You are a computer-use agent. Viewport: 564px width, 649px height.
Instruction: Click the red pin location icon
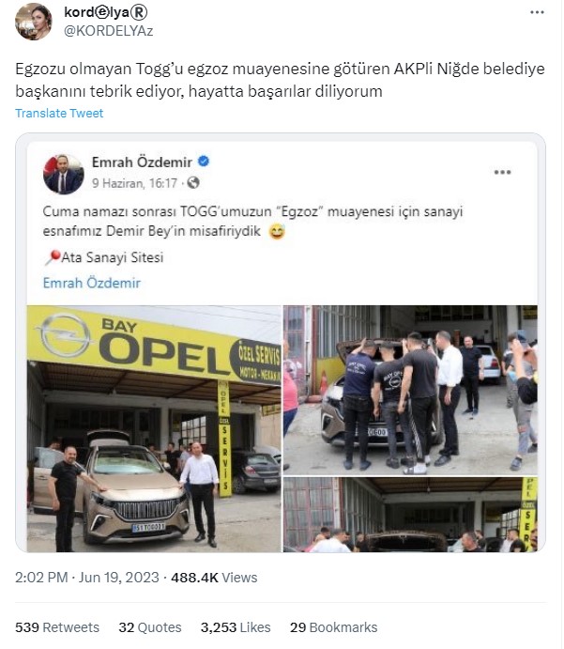point(53,257)
